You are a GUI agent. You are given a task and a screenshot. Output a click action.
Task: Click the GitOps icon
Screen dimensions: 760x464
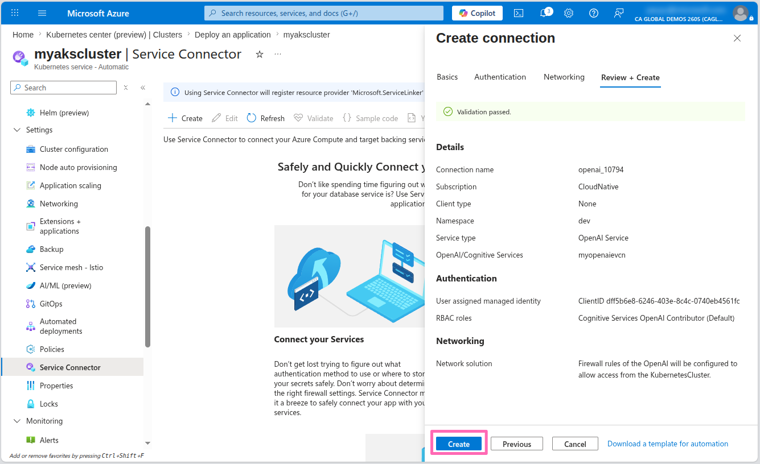coord(31,304)
